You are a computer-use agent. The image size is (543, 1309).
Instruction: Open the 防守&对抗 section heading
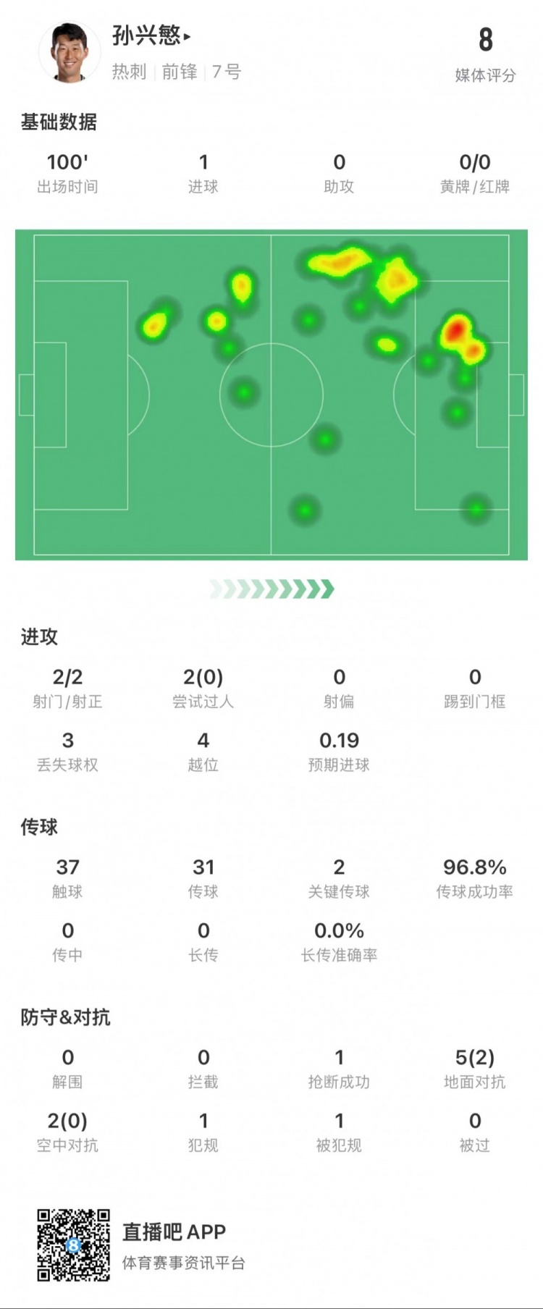(x=65, y=1017)
